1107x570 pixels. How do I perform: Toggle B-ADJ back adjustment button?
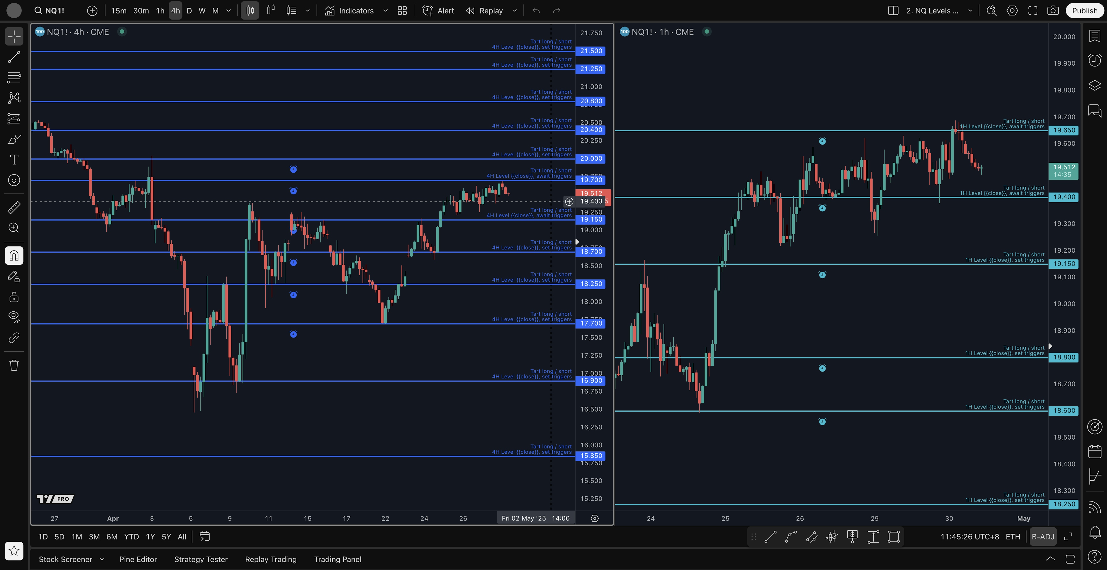(x=1043, y=537)
